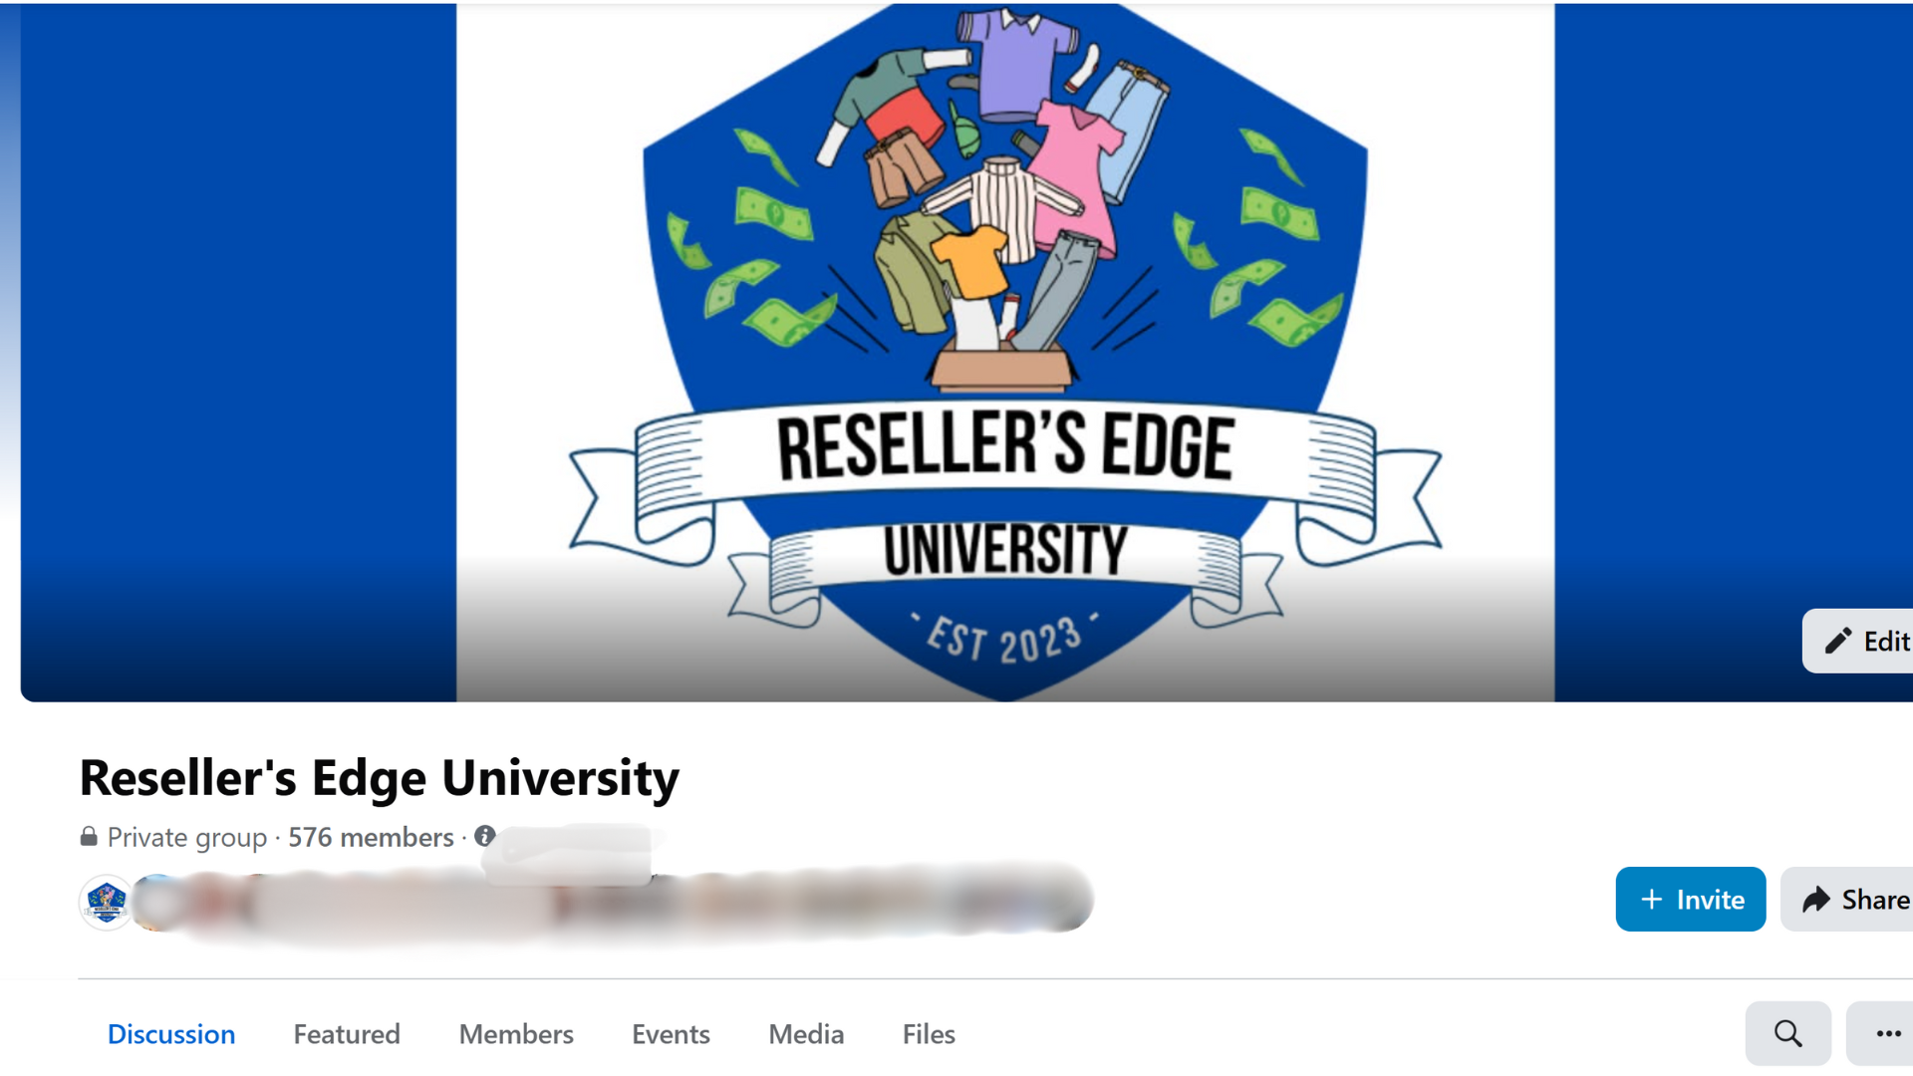
Task: View the Media tab
Action: [806, 1034]
